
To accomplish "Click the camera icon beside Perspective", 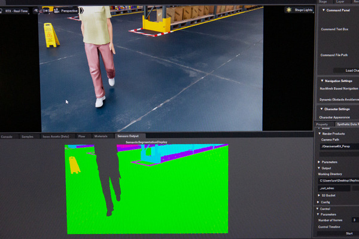I will (x=57, y=10).
